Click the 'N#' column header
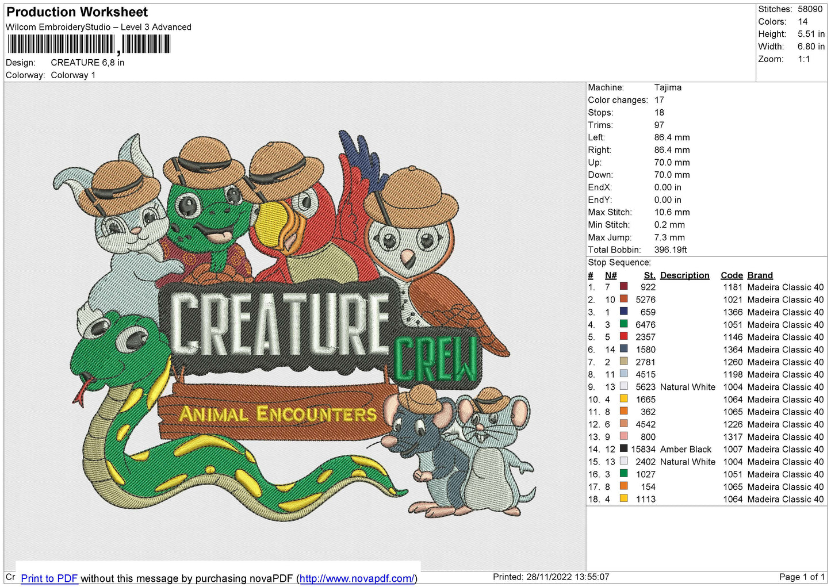 pyautogui.click(x=611, y=275)
